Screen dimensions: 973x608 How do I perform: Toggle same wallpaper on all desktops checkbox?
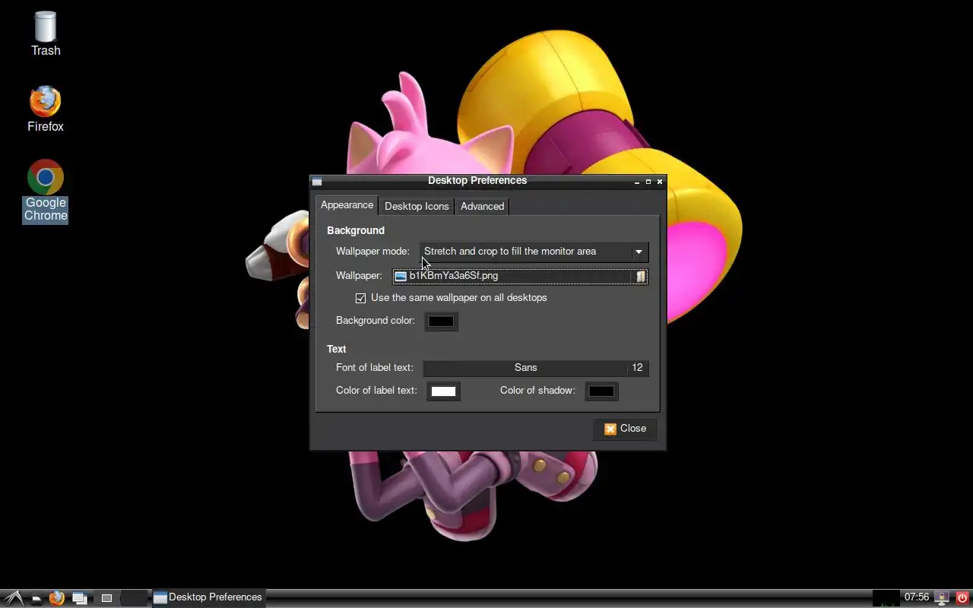pyautogui.click(x=361, y=298)
